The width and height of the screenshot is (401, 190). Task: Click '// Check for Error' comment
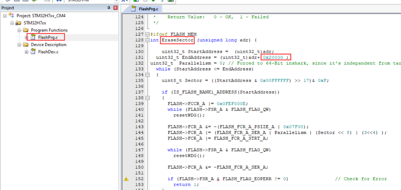(x=361, y=179)
